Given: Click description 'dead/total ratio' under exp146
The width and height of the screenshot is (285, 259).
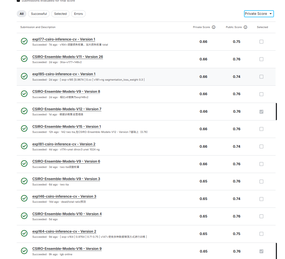Looking at the screenshot, I should pos(73,202).
